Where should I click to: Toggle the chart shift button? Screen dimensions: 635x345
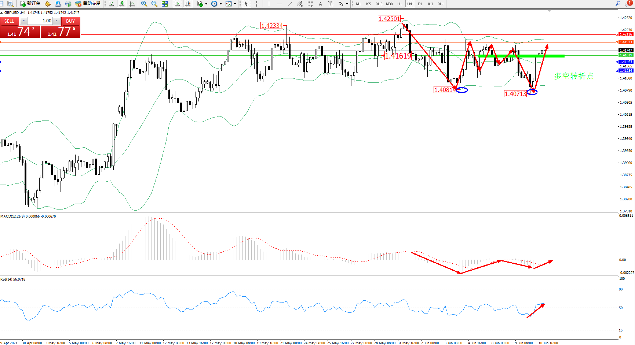click(x=188, y=4)
